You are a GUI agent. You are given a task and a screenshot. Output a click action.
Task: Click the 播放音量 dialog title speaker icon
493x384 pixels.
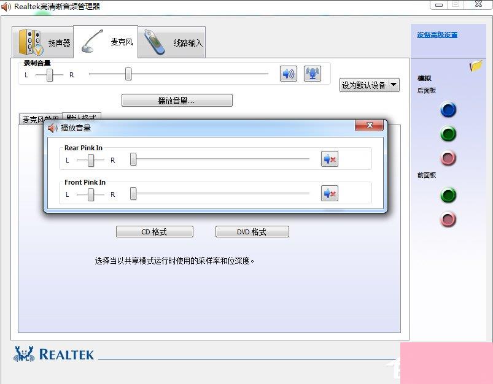(53, 128)
